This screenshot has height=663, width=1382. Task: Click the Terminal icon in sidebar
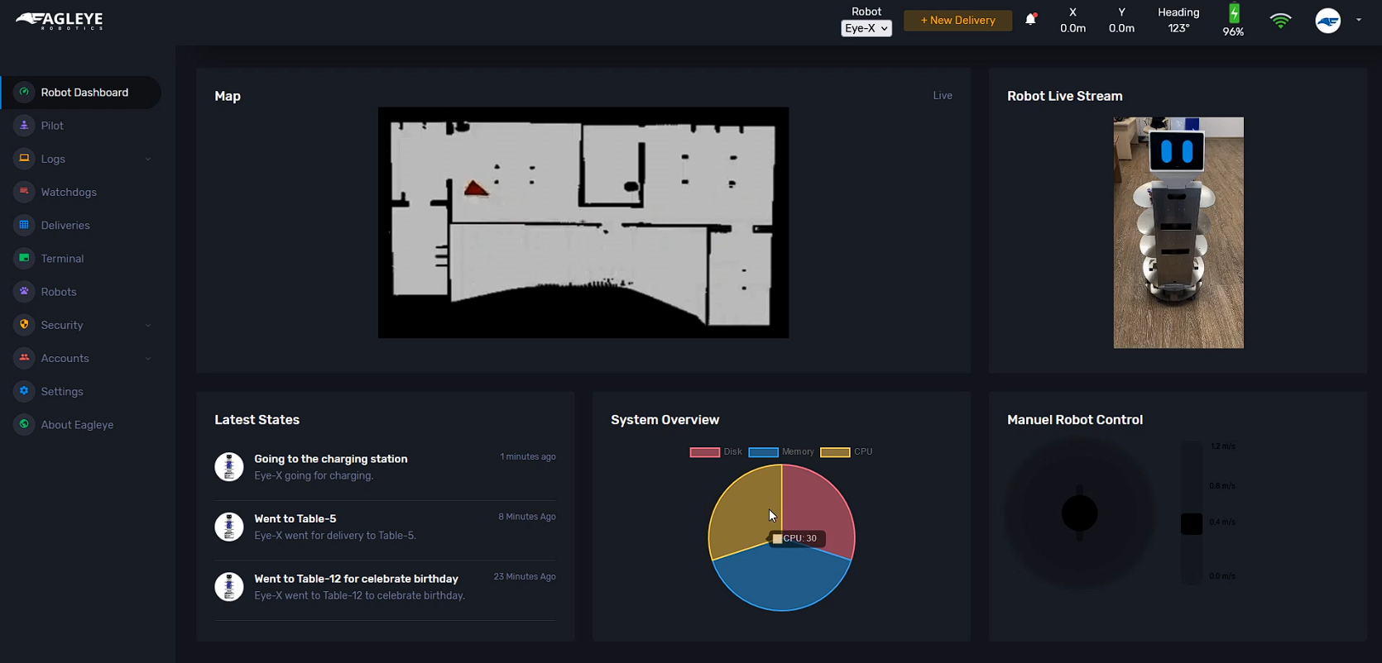24,258
